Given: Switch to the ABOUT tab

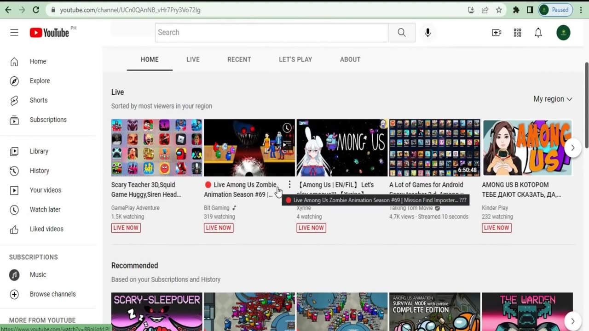Looking at the screenshot, I should [350, 59].
